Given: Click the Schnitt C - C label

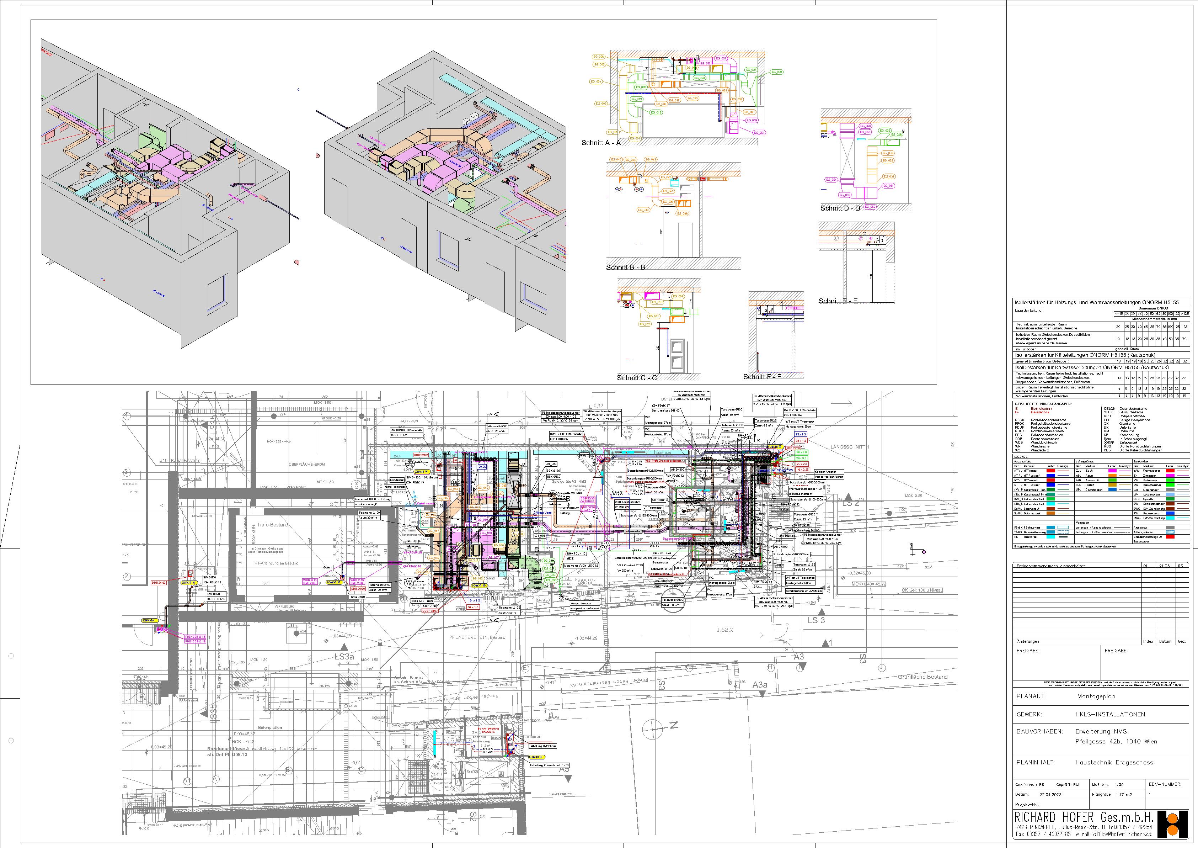Looking at the screenshot, I should pos(637,377).
